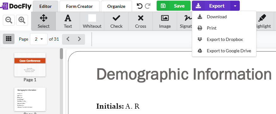Viewport: 276px width, 114px height.
Task: Open the Demographic Information page thumbnail
Action: pyautogui.click(x=30, y=99)
